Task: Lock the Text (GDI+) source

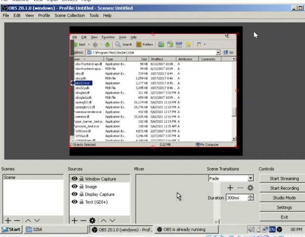Action: pos(81,202)
